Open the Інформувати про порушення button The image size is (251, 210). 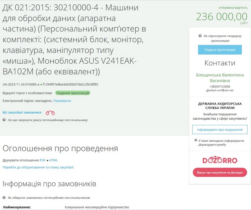[x=220, y=130]
